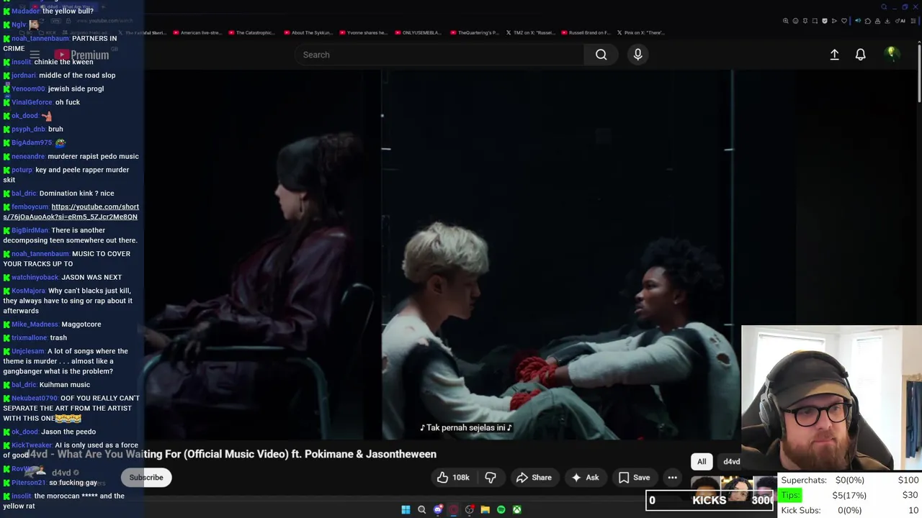Share the music video
Image resolution: width=922 pixels, height=518 pixels.
[534, 478]
